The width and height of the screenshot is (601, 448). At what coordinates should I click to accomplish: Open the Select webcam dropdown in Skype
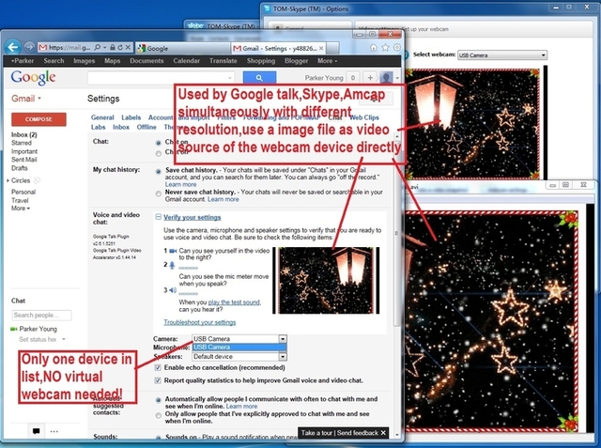click(x=502, y=55)
